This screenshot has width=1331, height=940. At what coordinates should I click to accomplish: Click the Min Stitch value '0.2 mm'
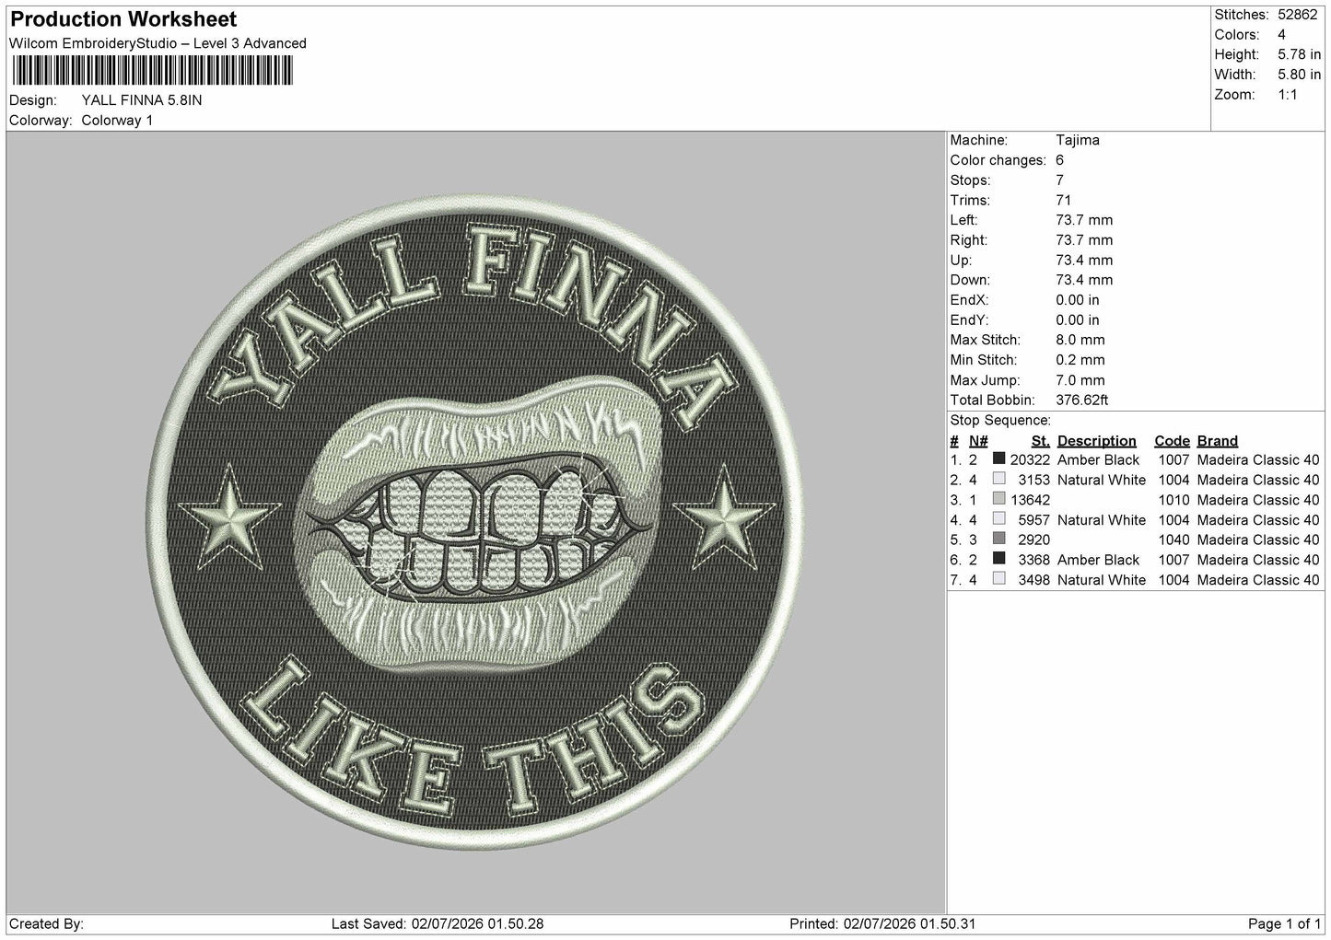1080,360
